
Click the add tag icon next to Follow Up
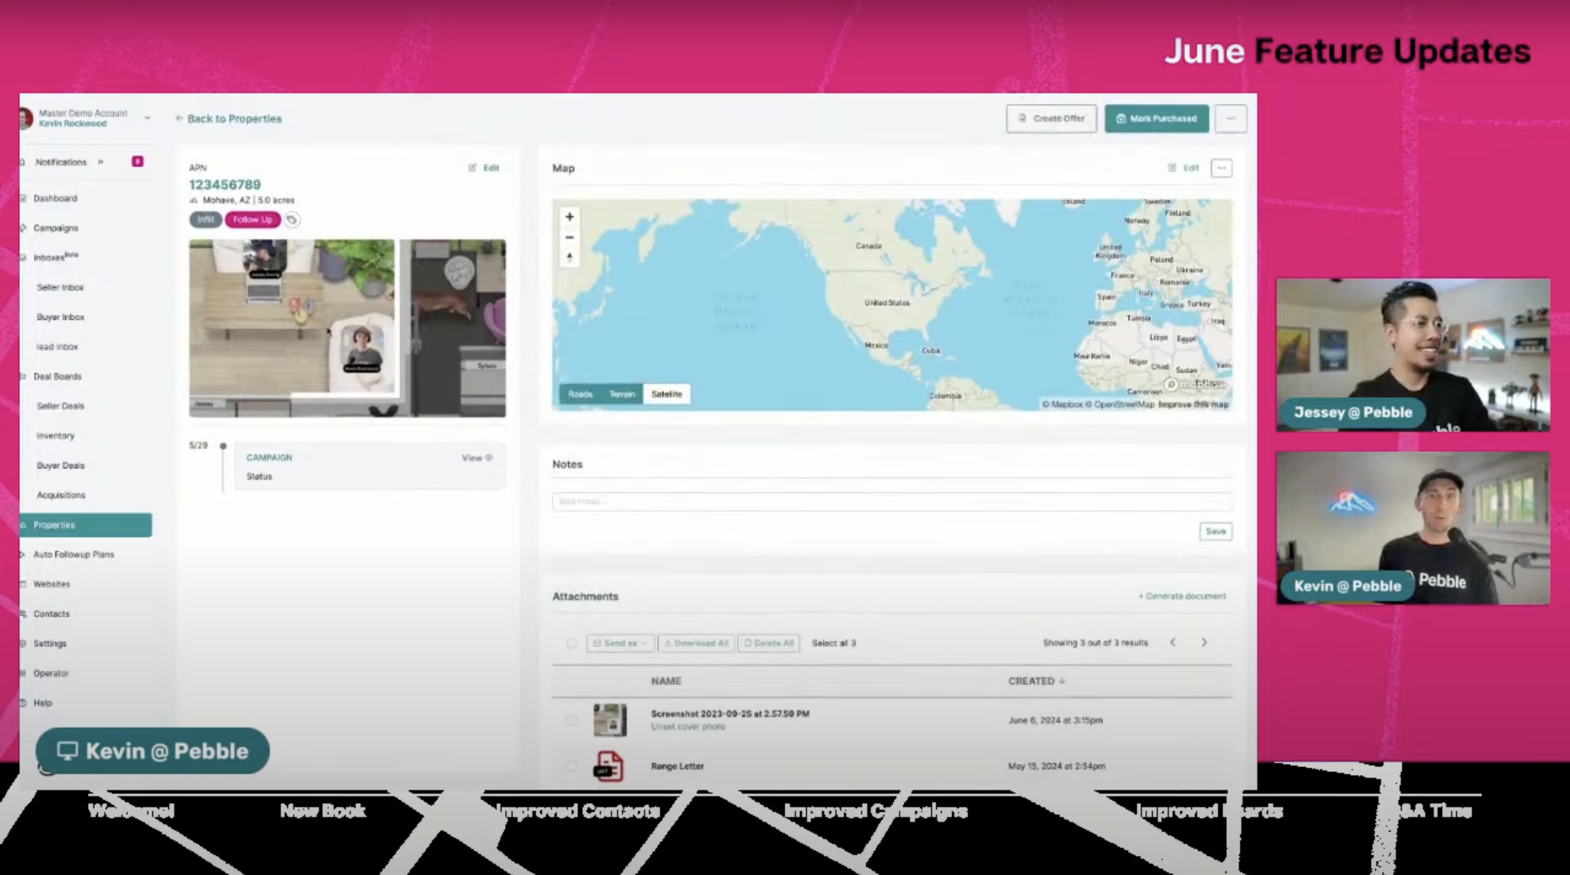pyautogui.click(x=292, y=219)
